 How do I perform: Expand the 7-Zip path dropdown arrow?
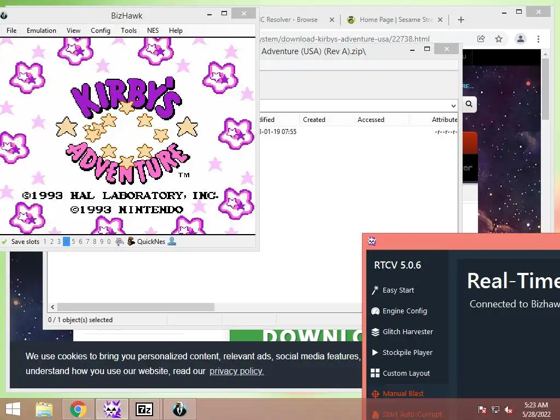point(453,106)
